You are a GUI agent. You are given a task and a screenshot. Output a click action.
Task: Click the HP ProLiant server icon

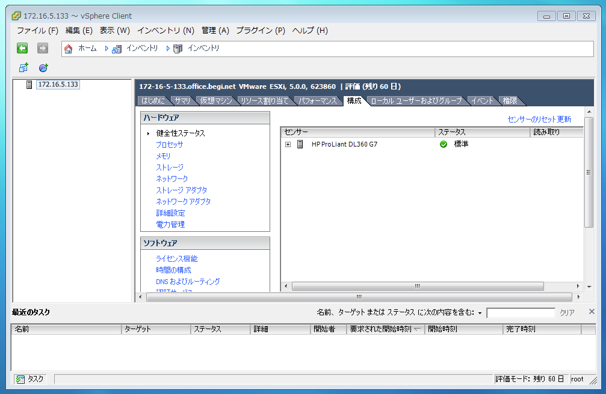[x=300, y=144]
